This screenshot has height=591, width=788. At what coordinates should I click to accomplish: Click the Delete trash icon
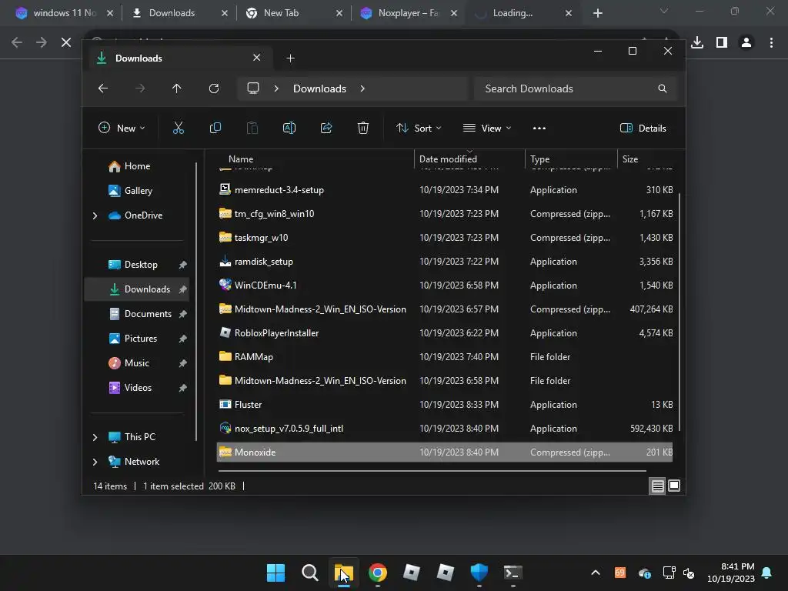(x=363, y=129)
